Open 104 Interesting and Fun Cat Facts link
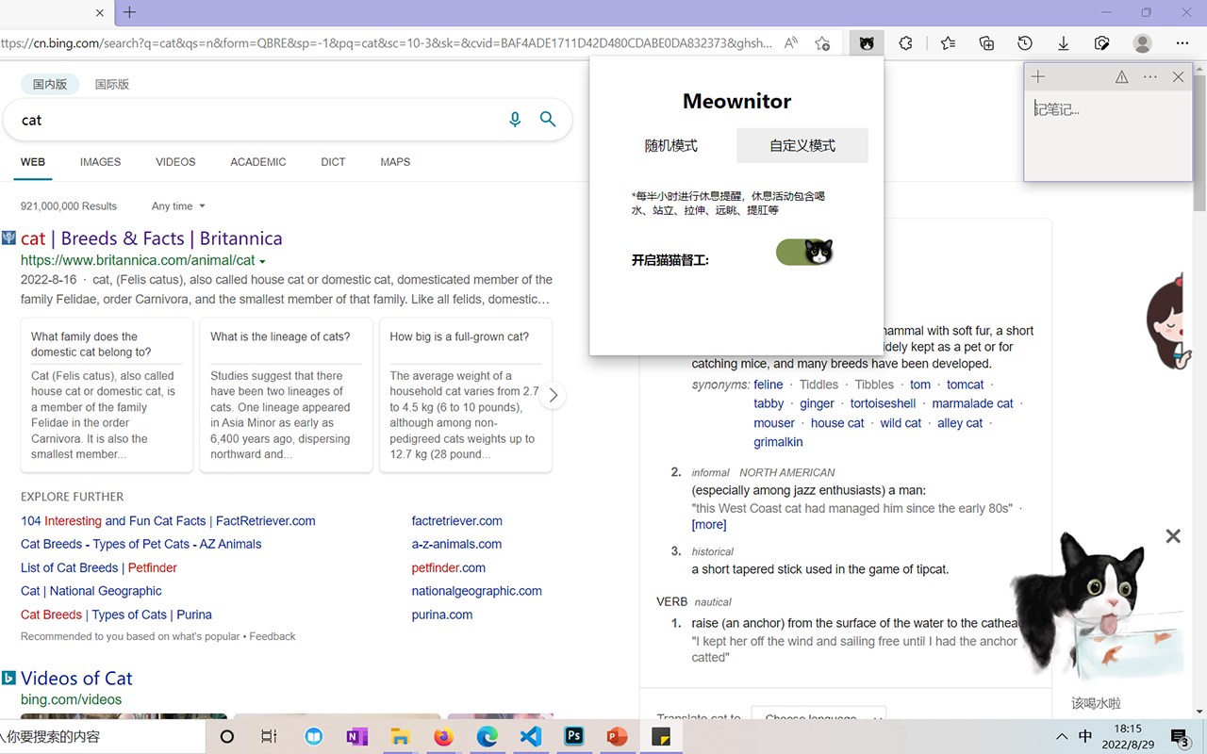 168,521
